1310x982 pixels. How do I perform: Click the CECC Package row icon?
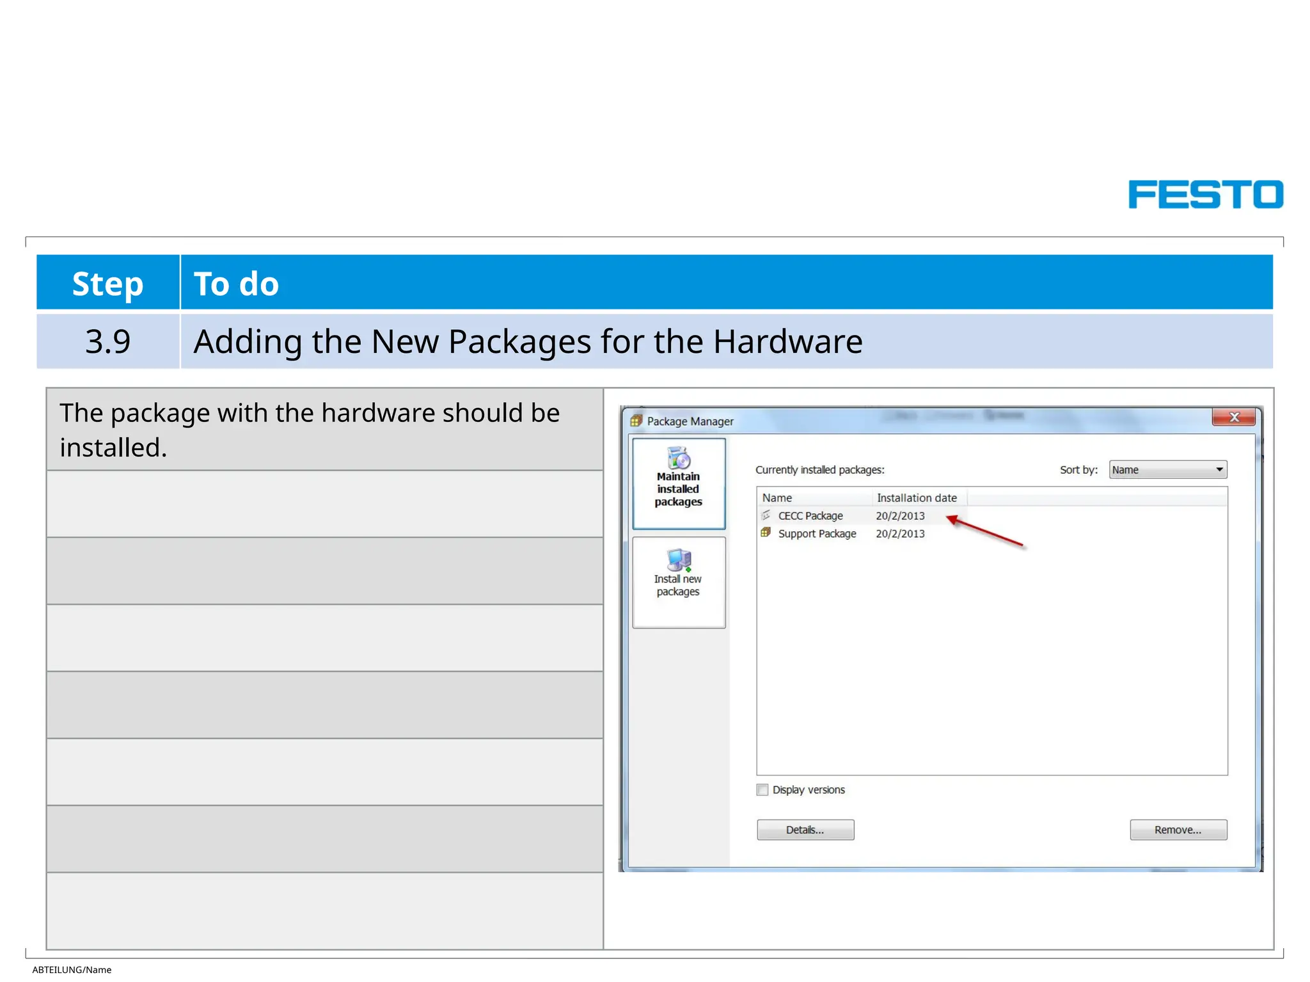(x=766, y=515)
